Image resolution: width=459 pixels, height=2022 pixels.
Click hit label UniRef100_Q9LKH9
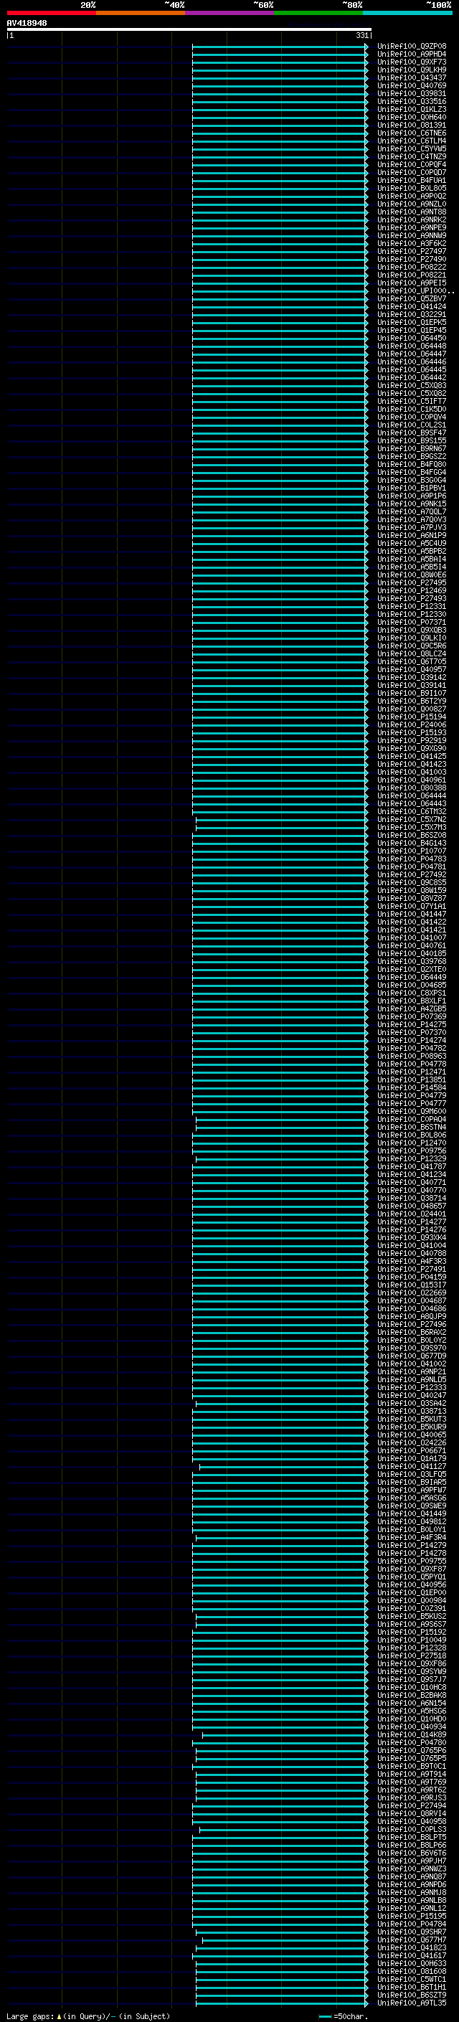412,70
